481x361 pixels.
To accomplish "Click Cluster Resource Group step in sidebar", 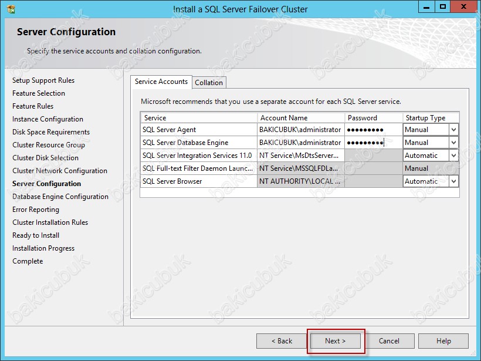I will [49, 145].
